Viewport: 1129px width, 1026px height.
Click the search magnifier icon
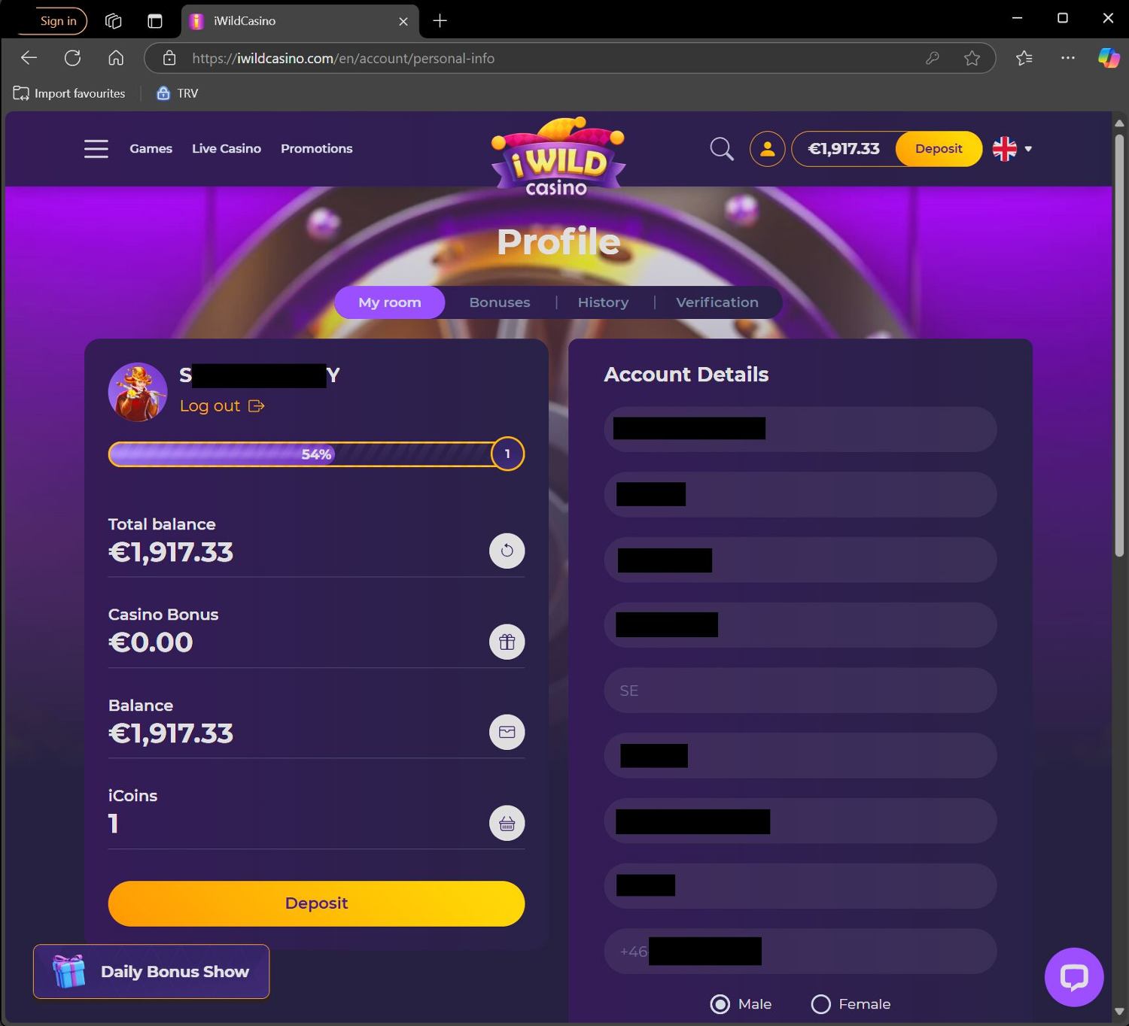tap(722, 149)
